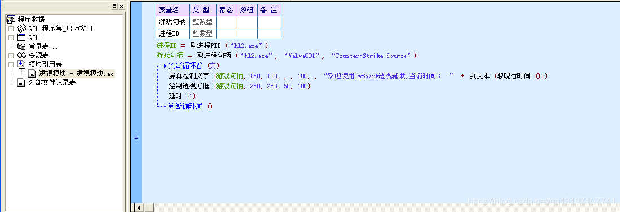Image resolution: width=620 pixels, height=212 pixels.
Task: Click the 备 注 column header
Action: (x=269, y=10)
